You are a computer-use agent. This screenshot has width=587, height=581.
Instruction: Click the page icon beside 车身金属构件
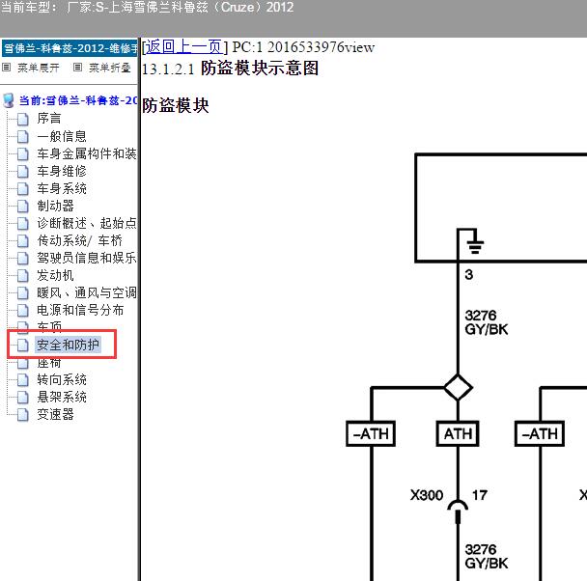click(23, 153)
